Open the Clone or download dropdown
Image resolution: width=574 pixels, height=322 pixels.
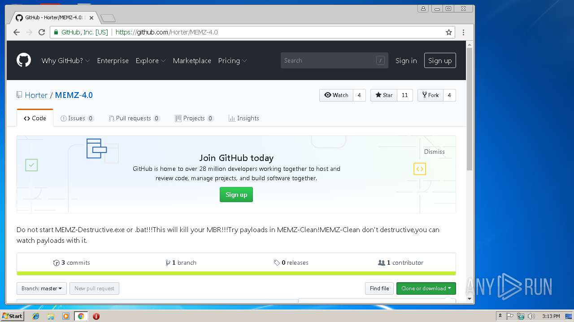point(426,288)
